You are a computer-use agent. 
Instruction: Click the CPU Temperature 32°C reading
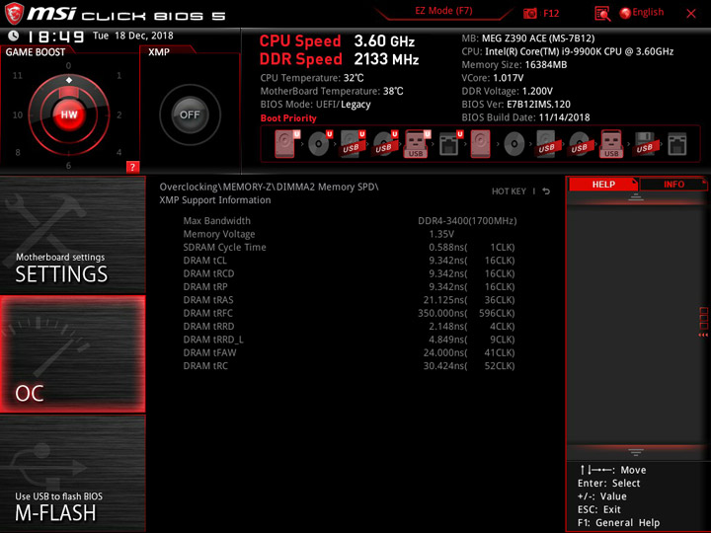pyautogui.click(x=312, y=78)
